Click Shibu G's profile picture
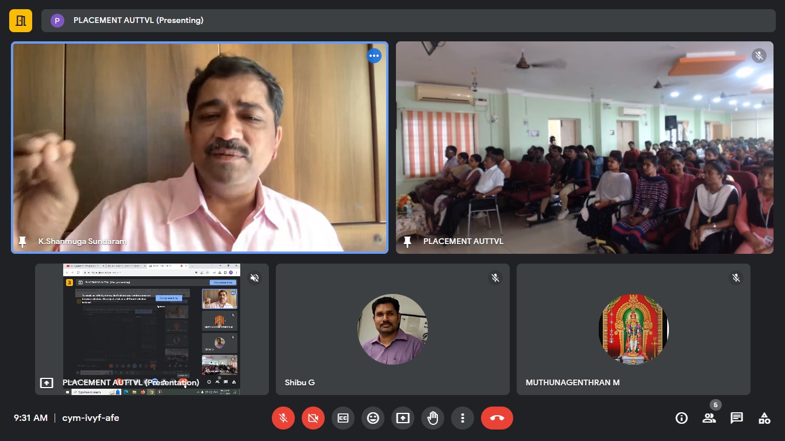 [x=392, y=329]
